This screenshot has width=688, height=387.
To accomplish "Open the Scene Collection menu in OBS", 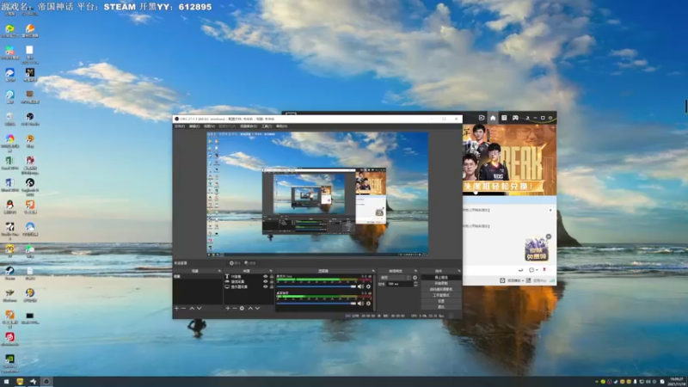I will pos(249,126).
